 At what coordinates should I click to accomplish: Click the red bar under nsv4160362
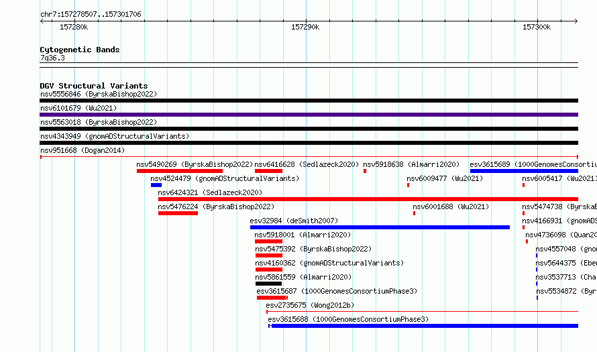coord(269,270)
